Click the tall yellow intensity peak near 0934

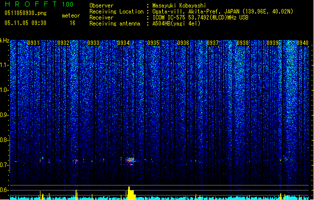point(131,193)
